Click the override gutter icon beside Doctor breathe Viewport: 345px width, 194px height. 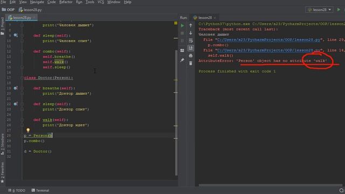coord(16,88)
